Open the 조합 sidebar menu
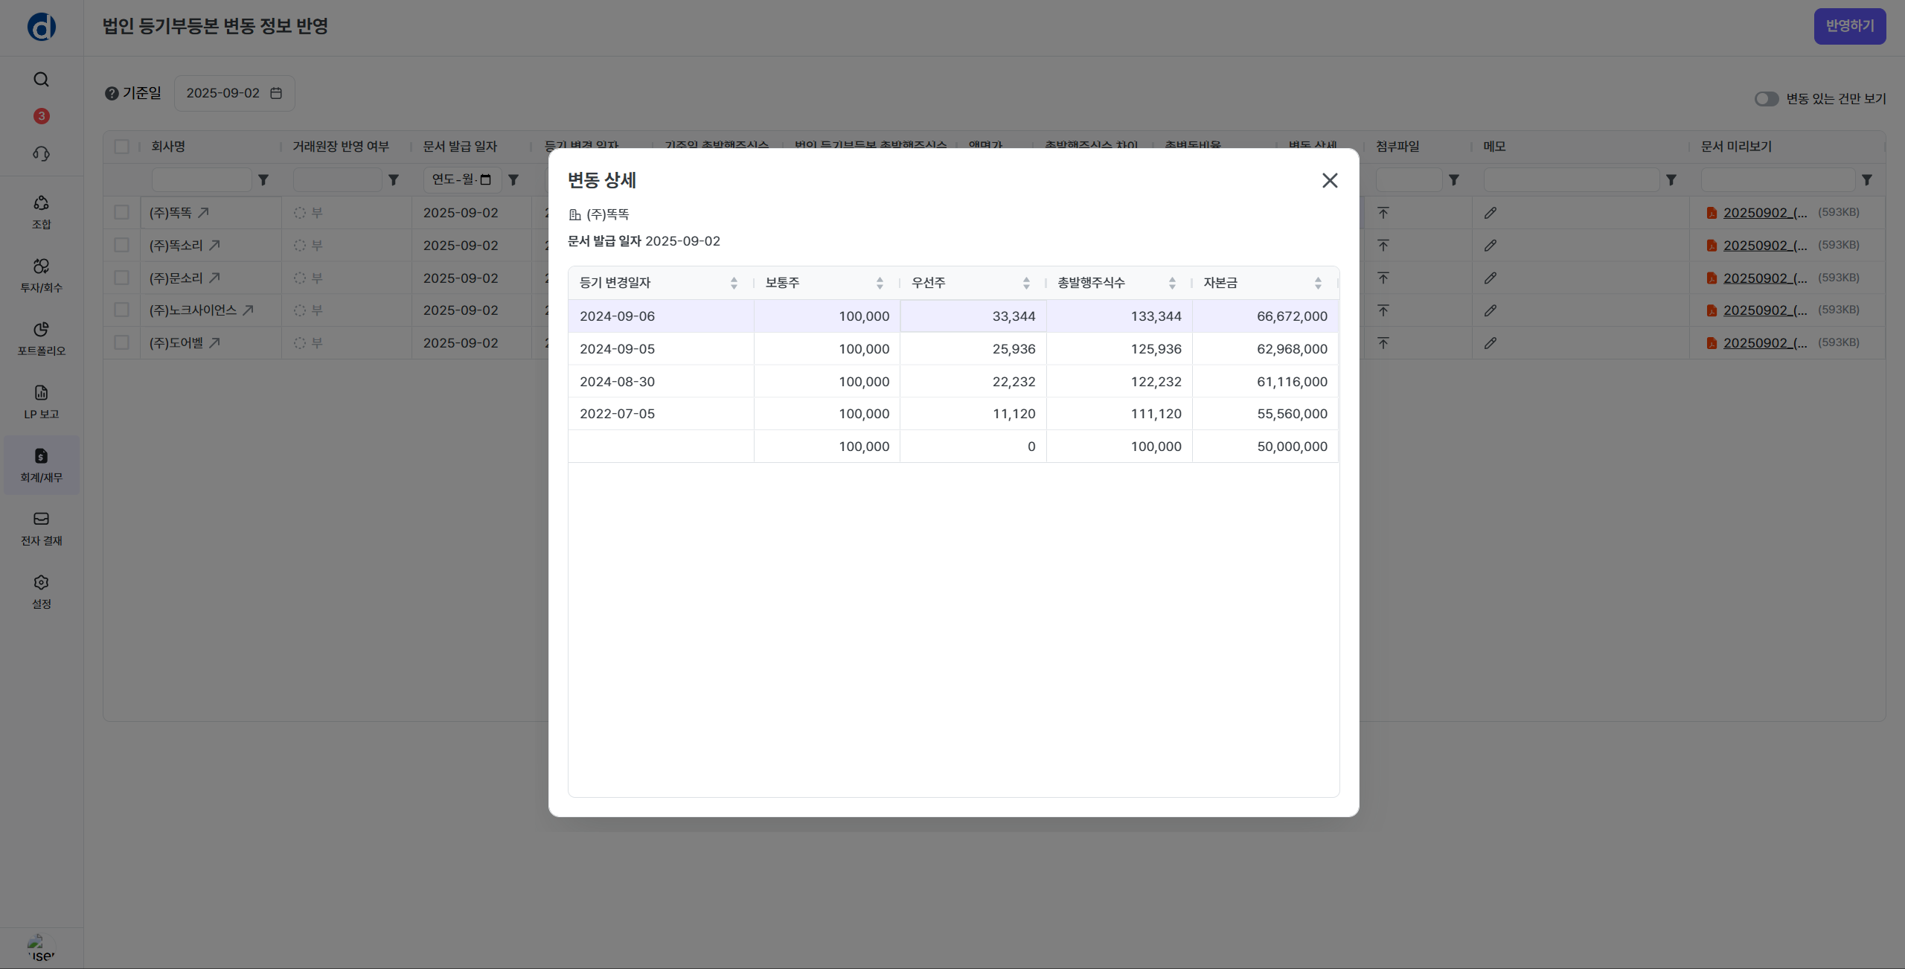This screenshot has width=1905, height=969. click(41, 212)
